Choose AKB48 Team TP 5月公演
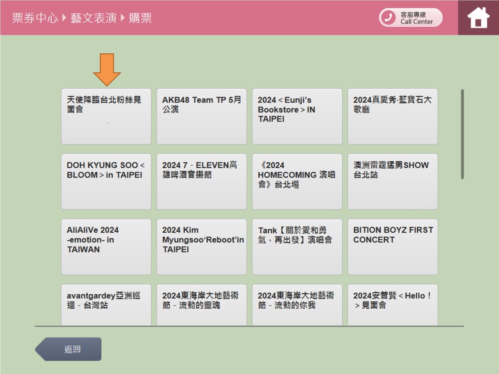This screenshot has height=374, width=499. point(201,116)
